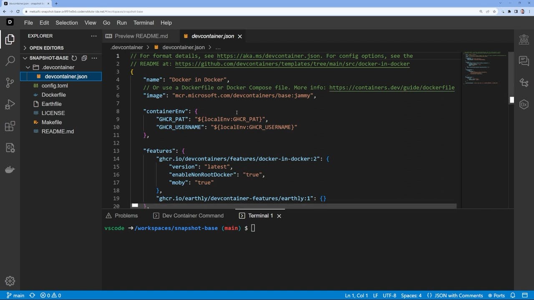Collapse the SNAPSHOT-BASE section
The image size is (534, 300).
49,58
